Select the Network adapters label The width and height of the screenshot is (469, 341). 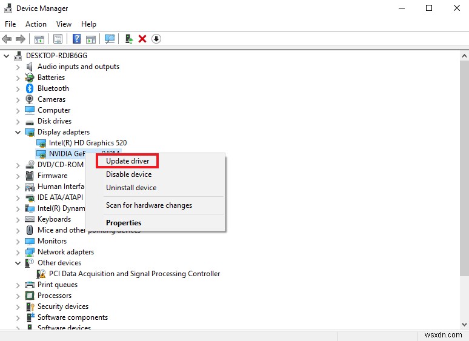coord(65,252)
